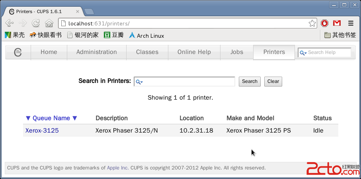Viewport: 361px width, 179px height.
Task: Close the browser window
Action: (x=355, y=5)
